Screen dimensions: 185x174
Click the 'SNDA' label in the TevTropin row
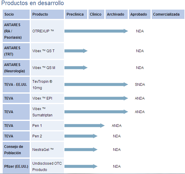(140, 85)
